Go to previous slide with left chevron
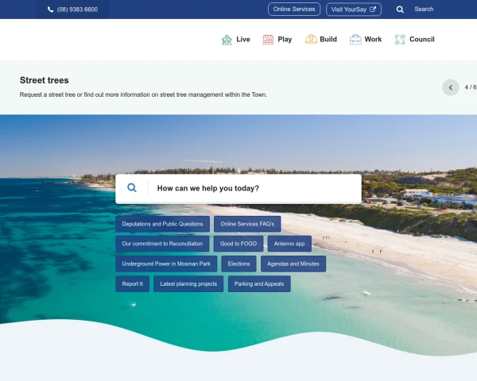Viewport: 477px width, 381px height. pos(451,87)
